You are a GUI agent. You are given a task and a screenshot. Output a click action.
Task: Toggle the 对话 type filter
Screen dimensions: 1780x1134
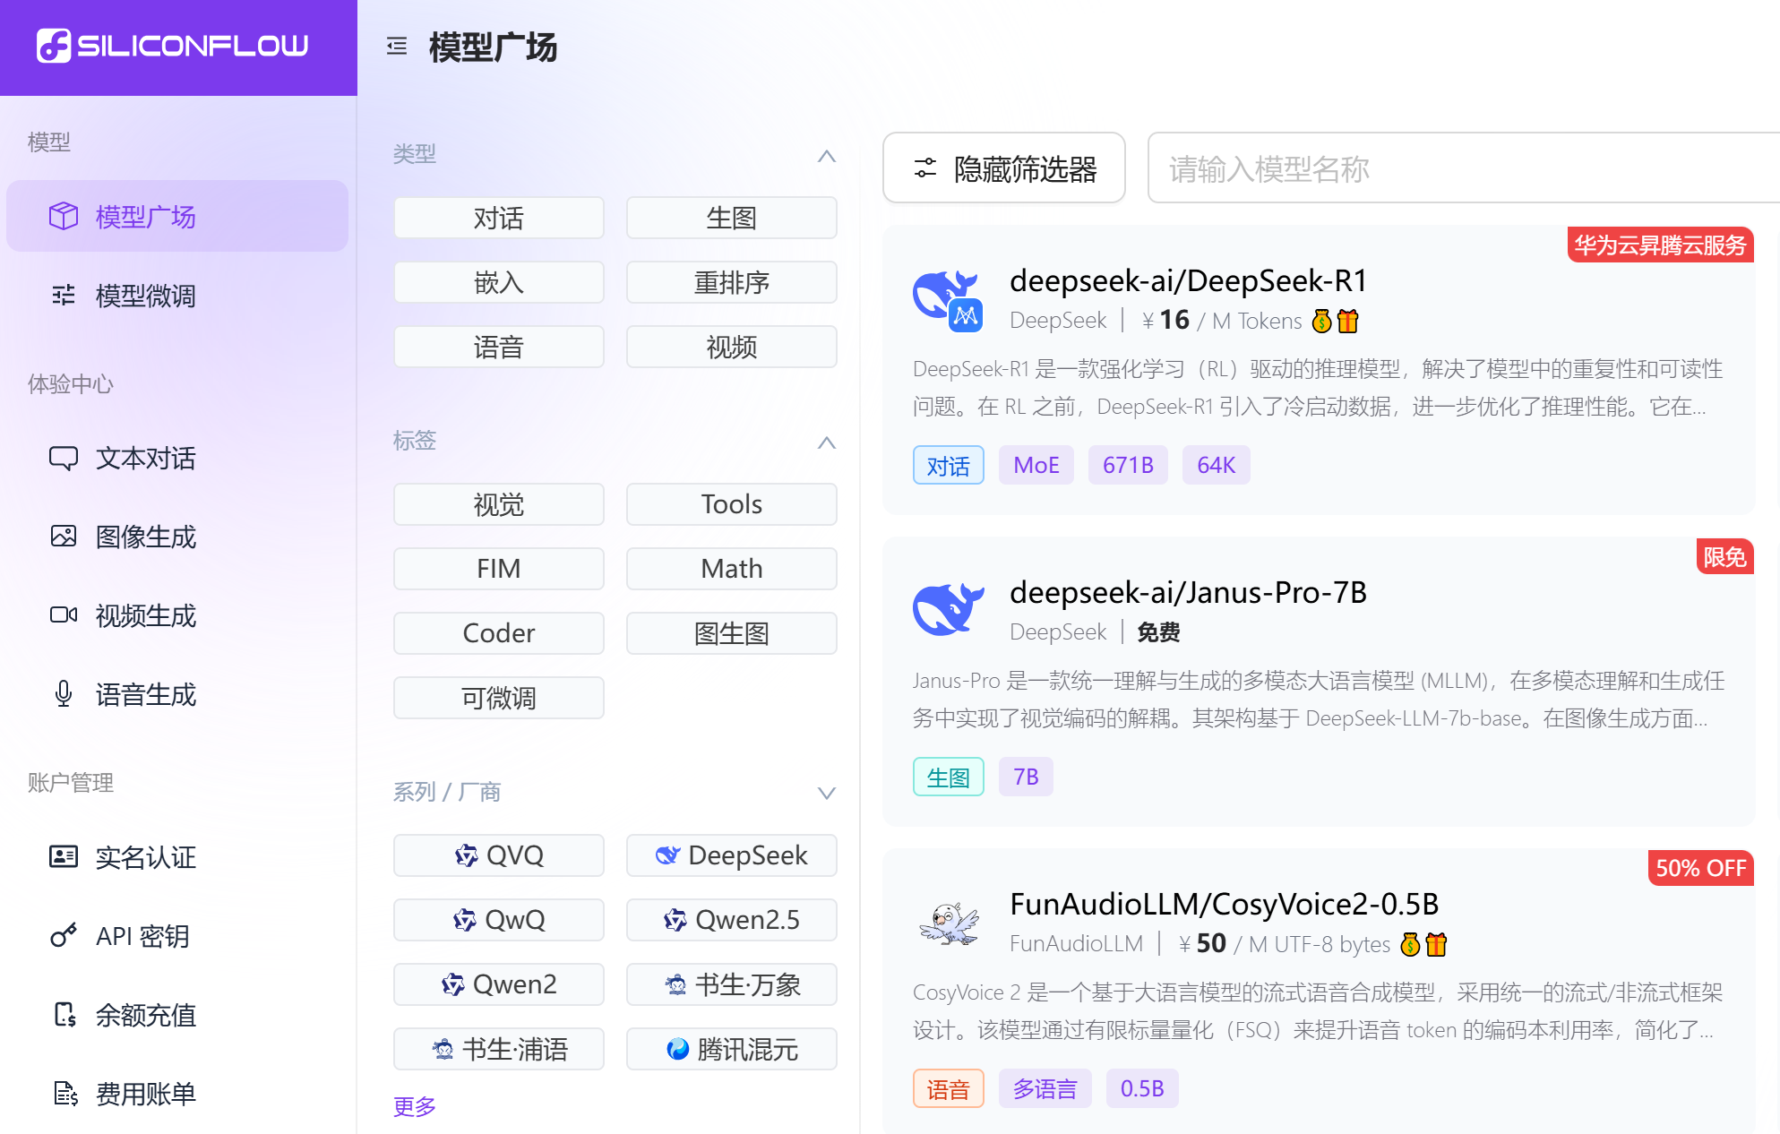click(499, 218)
